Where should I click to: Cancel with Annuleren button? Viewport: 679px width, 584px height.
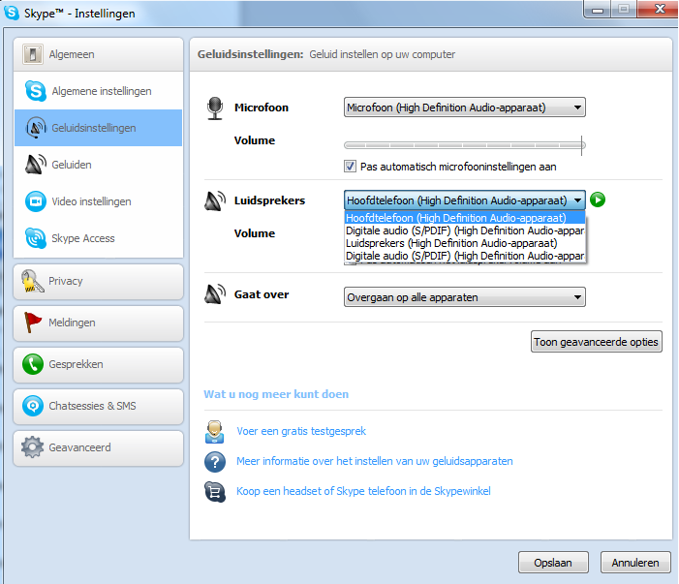(x=635, y=563)
